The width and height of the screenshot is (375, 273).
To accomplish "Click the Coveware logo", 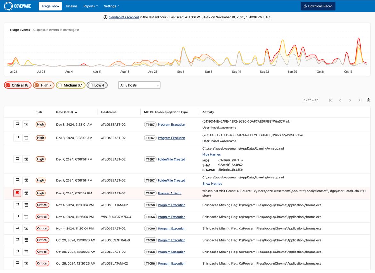I will click(x=18, y=6).
